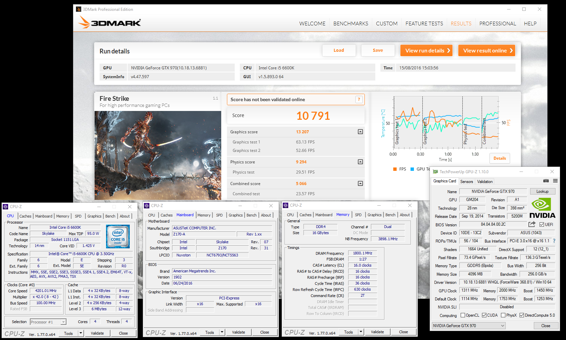The image size is (566, 340).
Task: Click the Load button in Run details
Action: [x=339, y=50]
